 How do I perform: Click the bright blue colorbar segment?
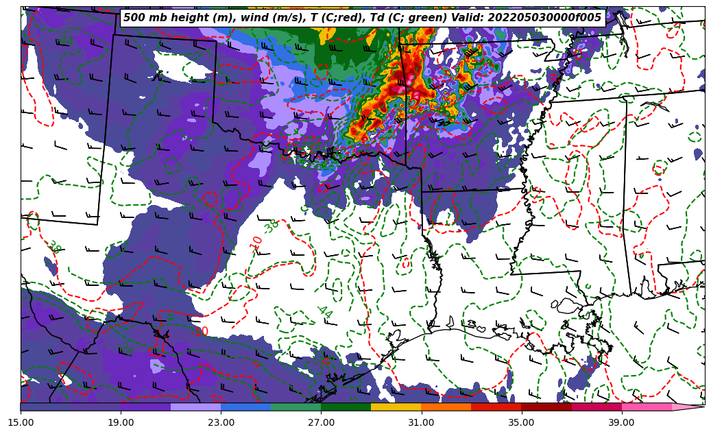246,407
